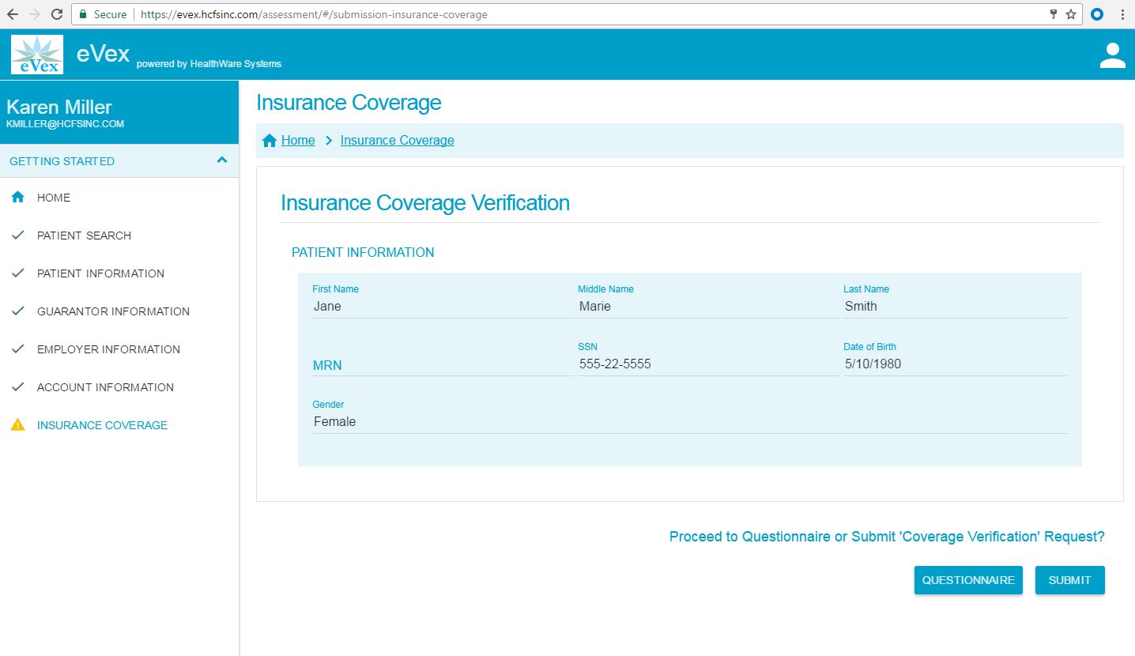Click the Submit button
The image size is (1135, 656).
[x=1069, y=580]
